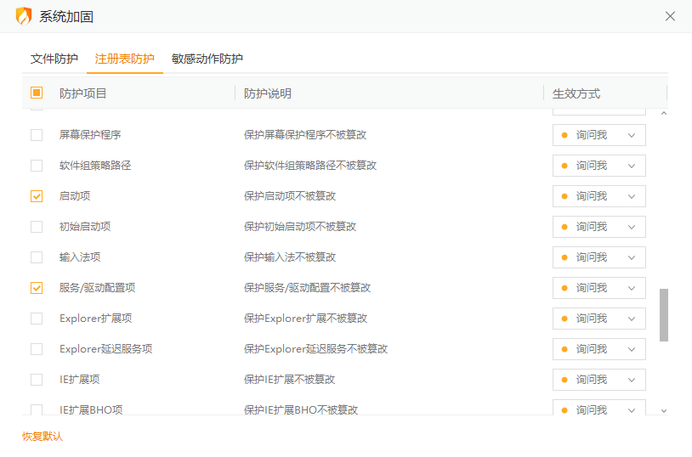Enable the 屏幕保护程序 checkbox

point(37,135)
